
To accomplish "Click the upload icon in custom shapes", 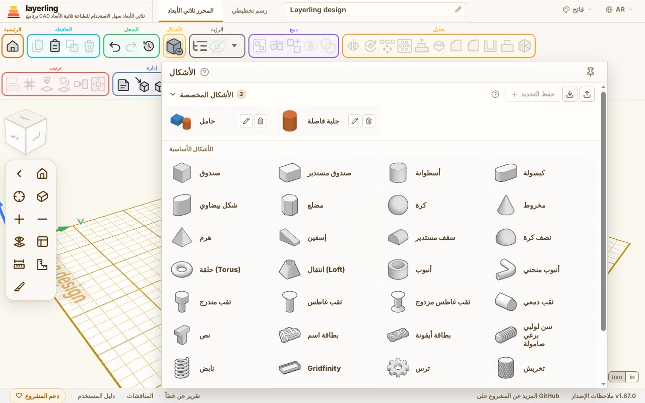I will tap(587, 94).
